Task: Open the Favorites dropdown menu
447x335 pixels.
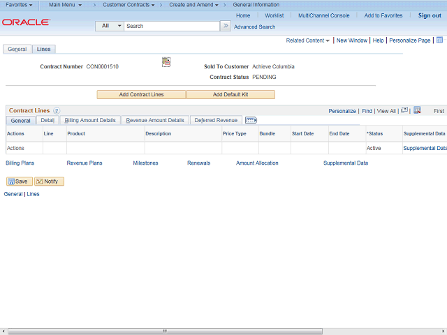Action: pos(19,5)
